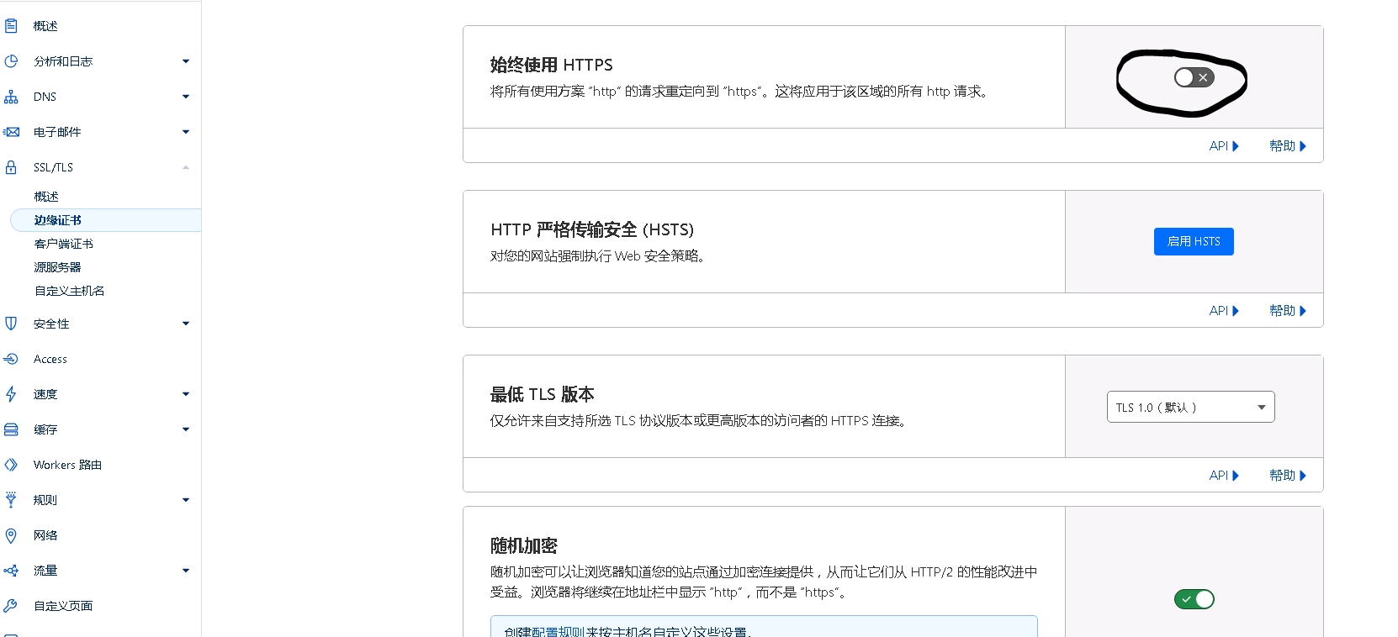This screenshot has width=1398, height=637.
Task: Click the 网络 location pin icon
Action: click(11, 535)
